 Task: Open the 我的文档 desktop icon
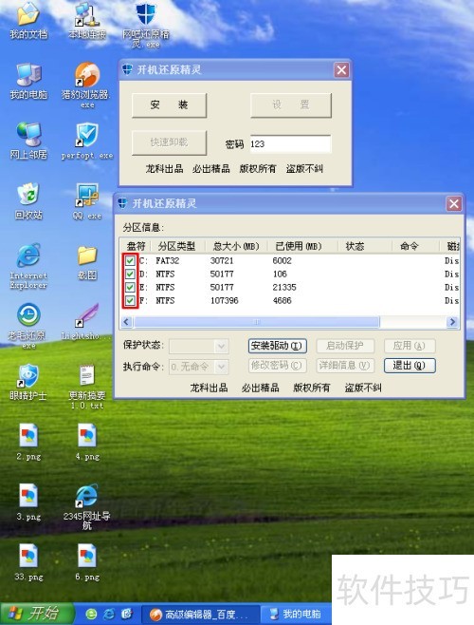point(27,20)
